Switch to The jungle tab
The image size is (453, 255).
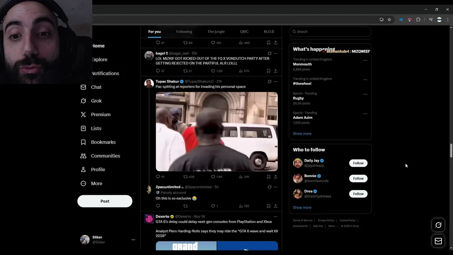click(x=216, y=32)
